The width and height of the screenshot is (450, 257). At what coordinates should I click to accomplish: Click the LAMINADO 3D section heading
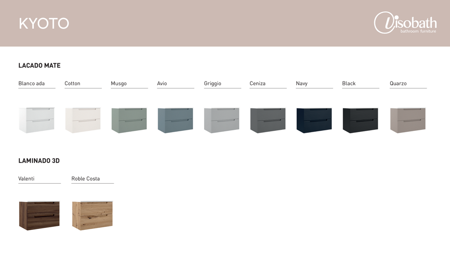click(39, 161)
